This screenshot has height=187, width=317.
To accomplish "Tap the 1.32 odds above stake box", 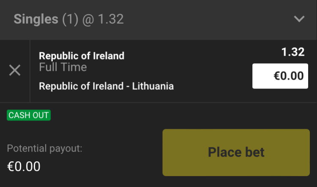I will [293, 52].
